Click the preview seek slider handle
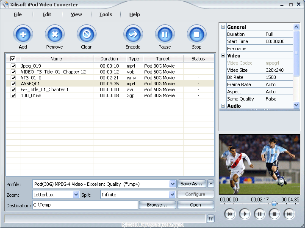305x228 pixels. (274, 204)
